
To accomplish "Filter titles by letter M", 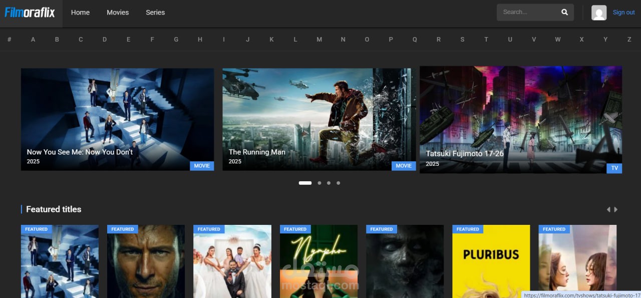I will click(319, 39).
